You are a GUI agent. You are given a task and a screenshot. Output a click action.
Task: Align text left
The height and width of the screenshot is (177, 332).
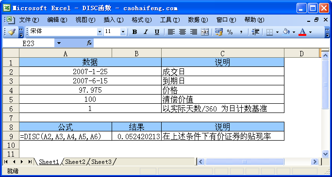(x=171, y=32)
